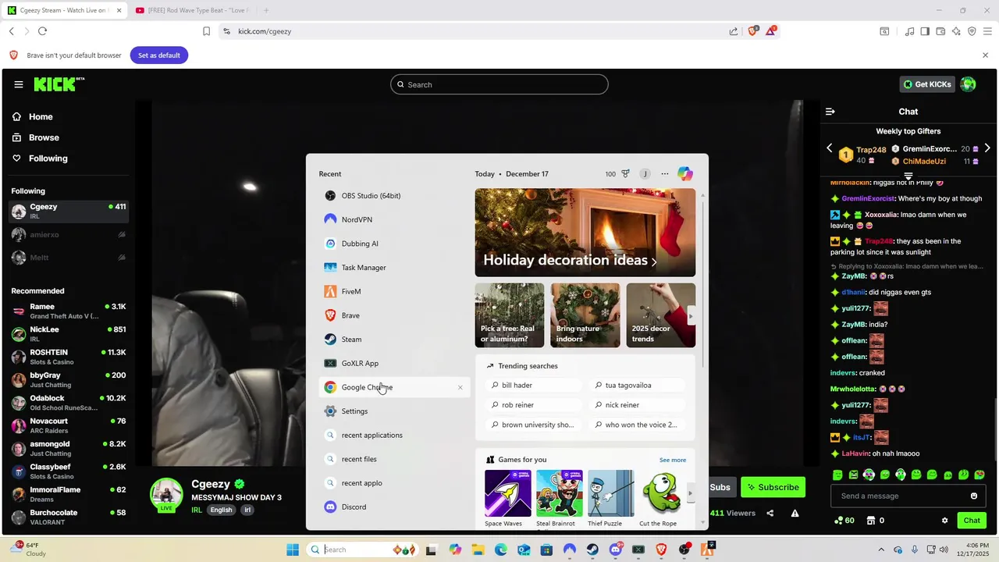
Task: Open Brave Shields icon in address bar
Action: coord(753,31)
